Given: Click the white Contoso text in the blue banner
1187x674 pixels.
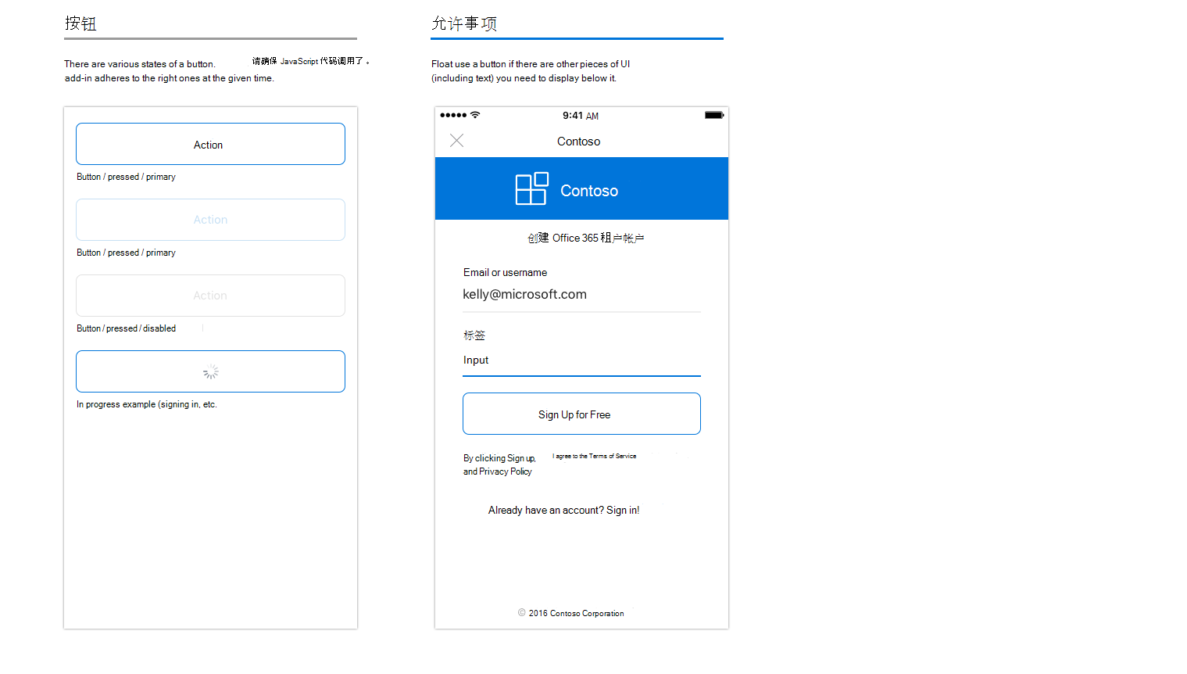Looking at the screenshot, I should point(589,191).
